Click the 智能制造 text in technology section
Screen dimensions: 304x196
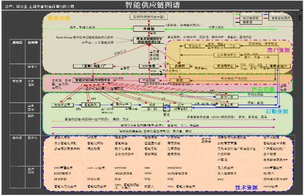pyautogui.click(x=121, y=143)
